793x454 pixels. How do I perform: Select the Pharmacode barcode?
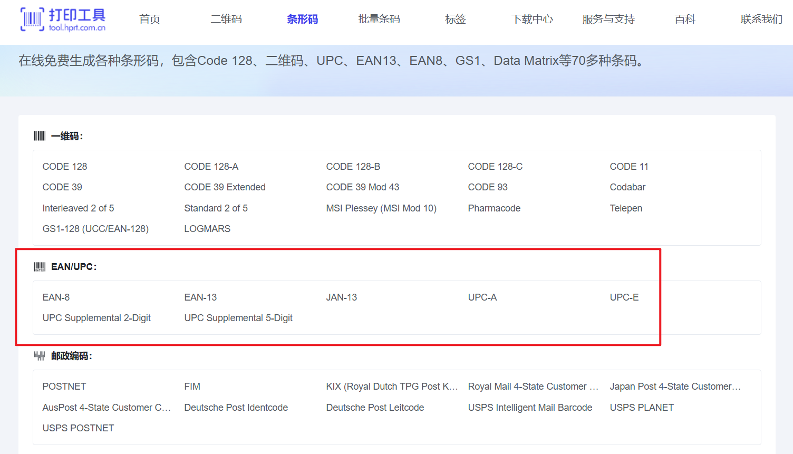click(494, 208)
